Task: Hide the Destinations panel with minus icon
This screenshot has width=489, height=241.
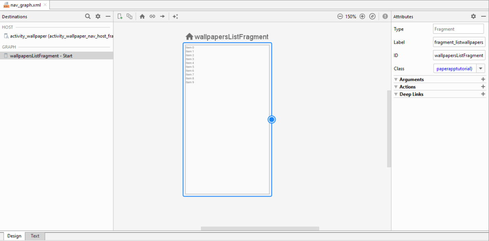Action: (108, 16)
